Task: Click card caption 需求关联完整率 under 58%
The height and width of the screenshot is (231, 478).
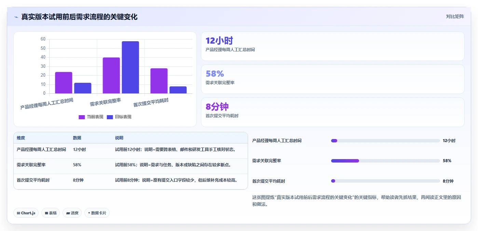Action: point(220,83)
